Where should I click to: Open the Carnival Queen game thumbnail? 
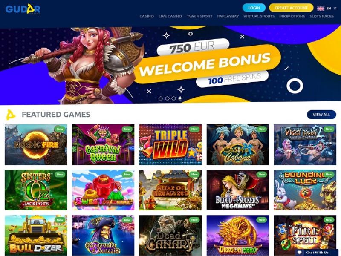coord(103,144)
